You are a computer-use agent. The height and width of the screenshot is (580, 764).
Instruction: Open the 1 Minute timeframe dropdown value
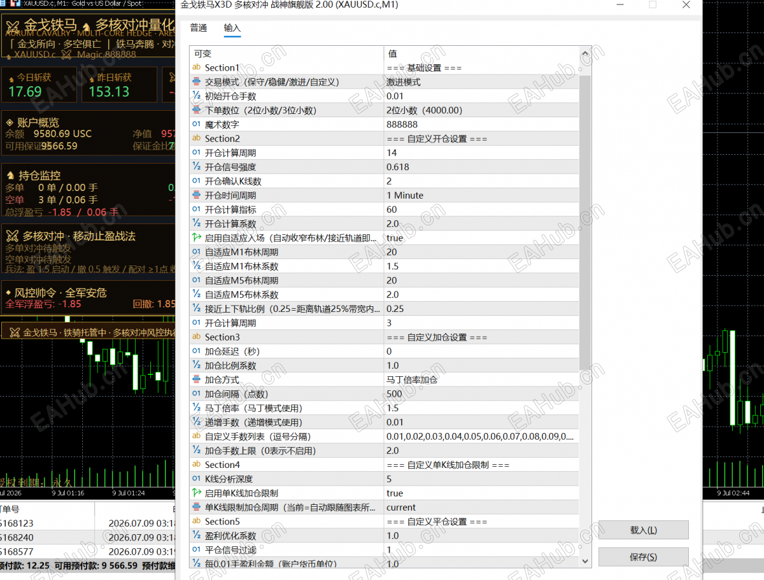[481, 195]
